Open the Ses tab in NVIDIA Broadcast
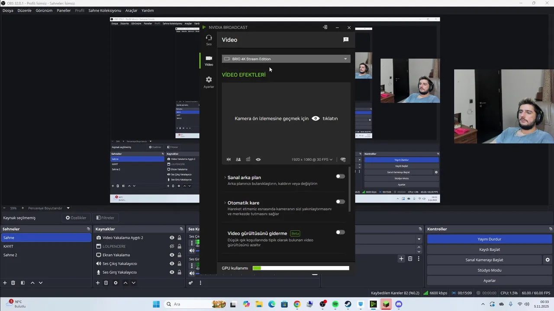The width and height of the screenshot is (554, 311). (209, 40)
